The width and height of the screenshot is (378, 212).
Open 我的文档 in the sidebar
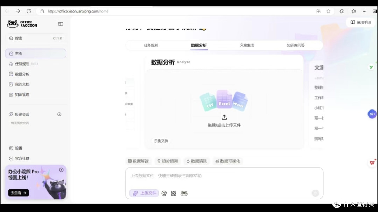point(36,84)
